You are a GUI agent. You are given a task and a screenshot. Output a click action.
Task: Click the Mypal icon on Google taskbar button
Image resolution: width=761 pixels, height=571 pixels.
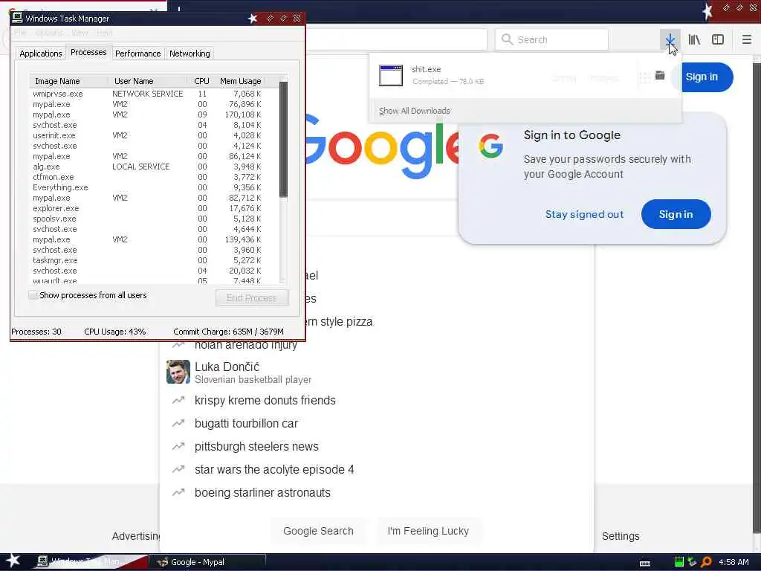[163, 562]
